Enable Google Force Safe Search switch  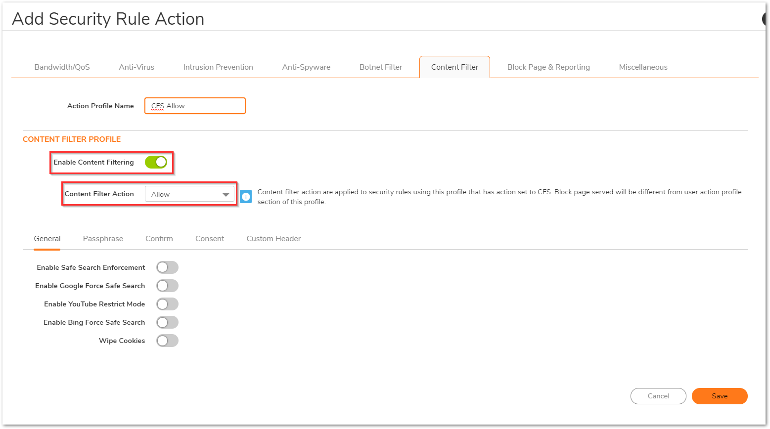click(x=167, y=286)
